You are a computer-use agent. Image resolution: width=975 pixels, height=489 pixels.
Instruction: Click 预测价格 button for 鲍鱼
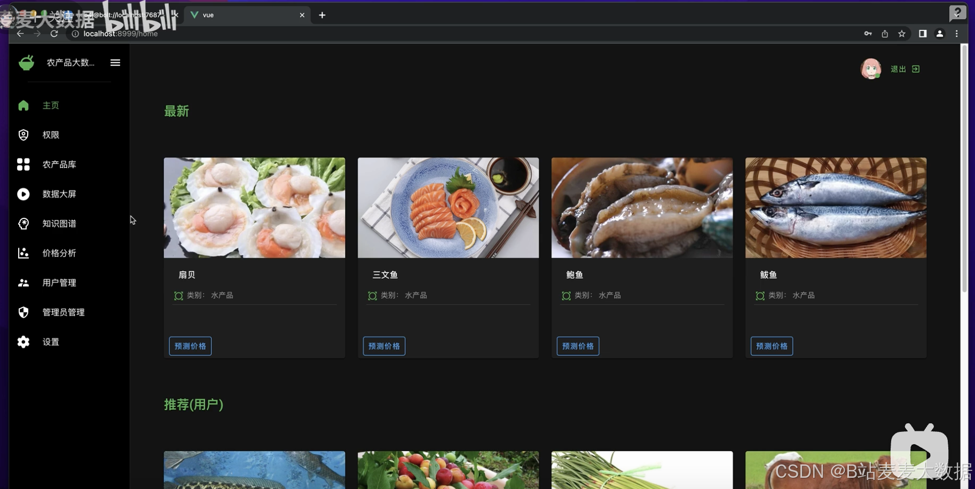coord(578,346)
